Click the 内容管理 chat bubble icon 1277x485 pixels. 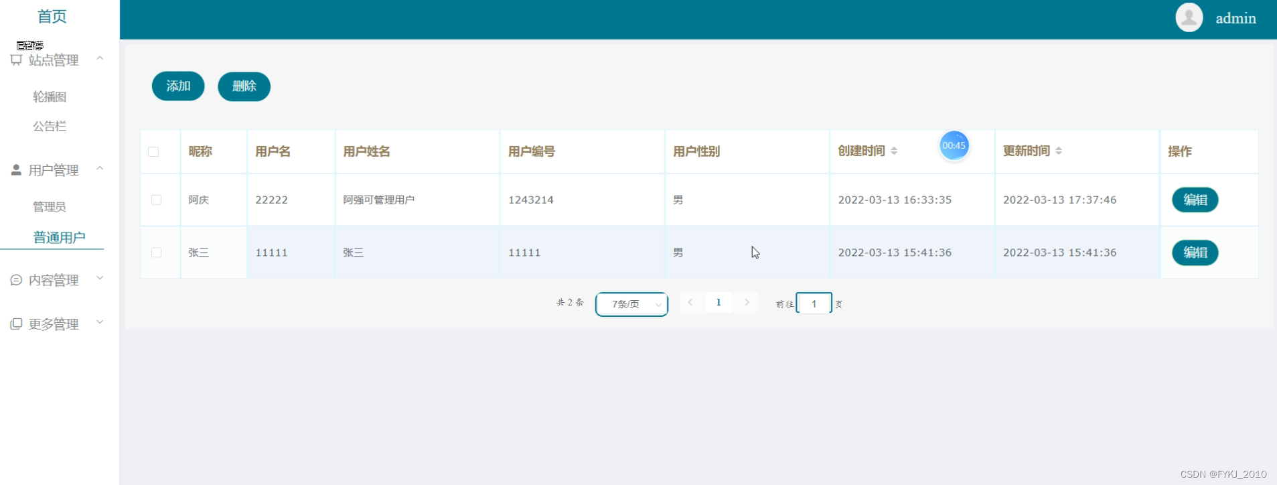tap(16, 280)
